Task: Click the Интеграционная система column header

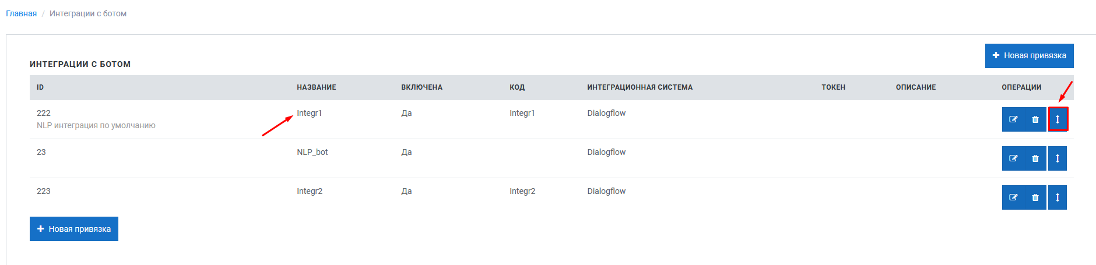Action: [640, 87]
